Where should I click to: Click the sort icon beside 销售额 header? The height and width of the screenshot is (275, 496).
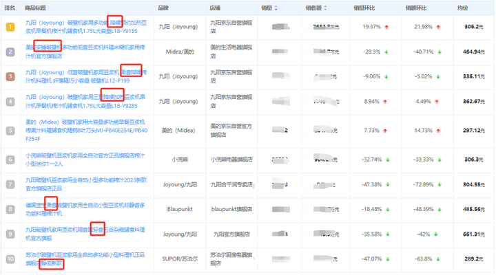325,8
